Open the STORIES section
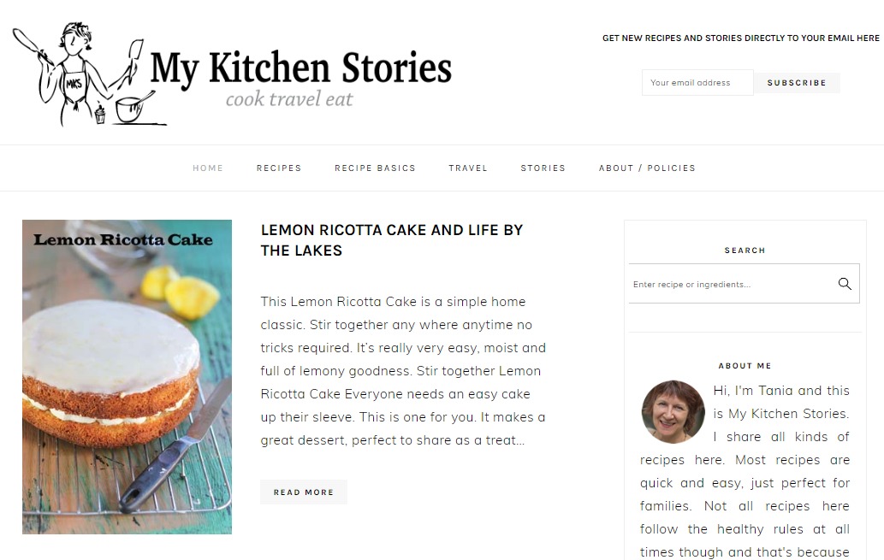 click(x=543, y=168)
